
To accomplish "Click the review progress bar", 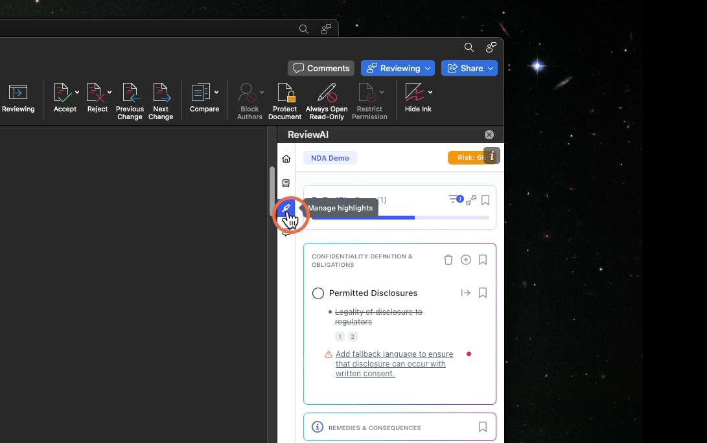I will [400, 218].
